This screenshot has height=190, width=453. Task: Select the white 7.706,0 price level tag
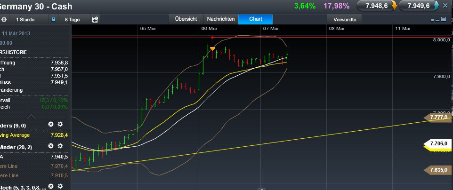(x=437, y=143)
